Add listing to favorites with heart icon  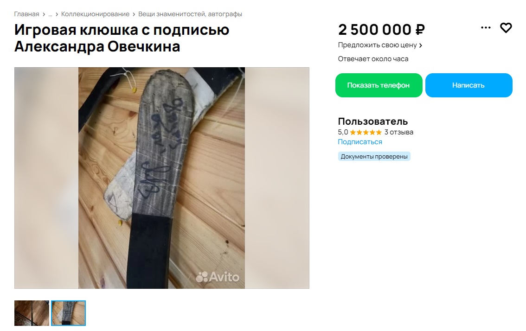506,27
